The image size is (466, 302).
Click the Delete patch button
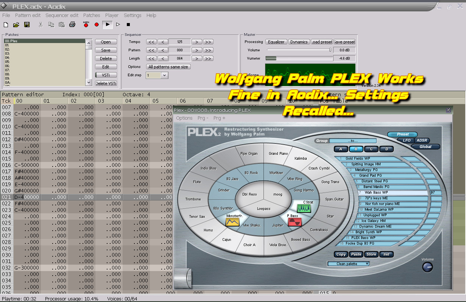106,59
